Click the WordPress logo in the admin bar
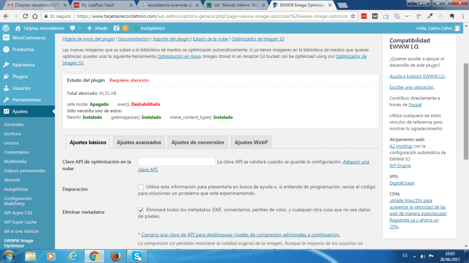469x263 pixels. pos(6,28)
